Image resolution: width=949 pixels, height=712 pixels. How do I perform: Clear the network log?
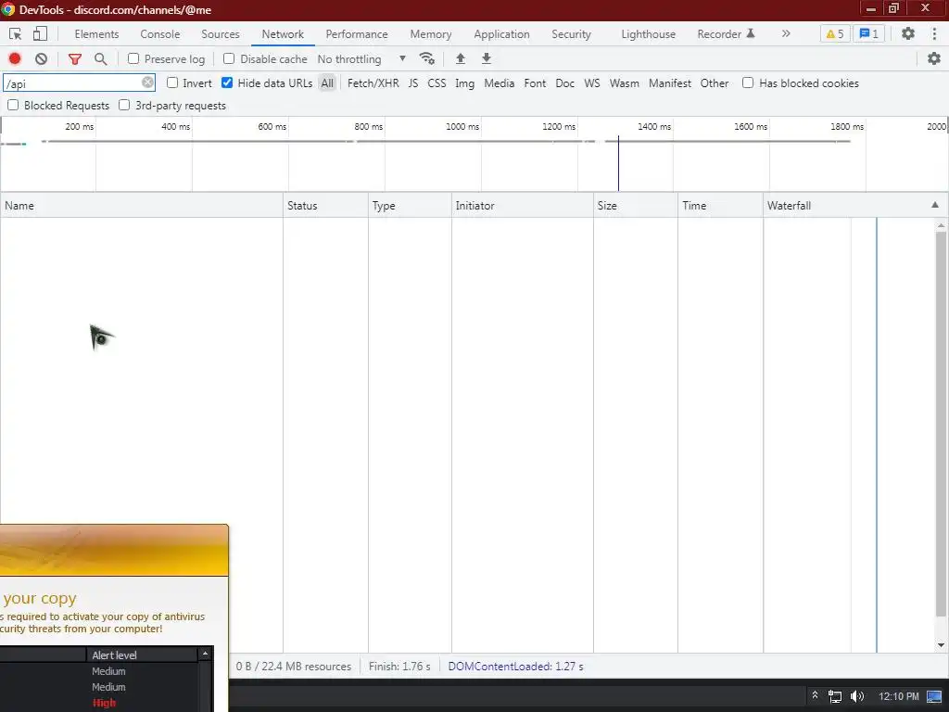pos(41,58)
